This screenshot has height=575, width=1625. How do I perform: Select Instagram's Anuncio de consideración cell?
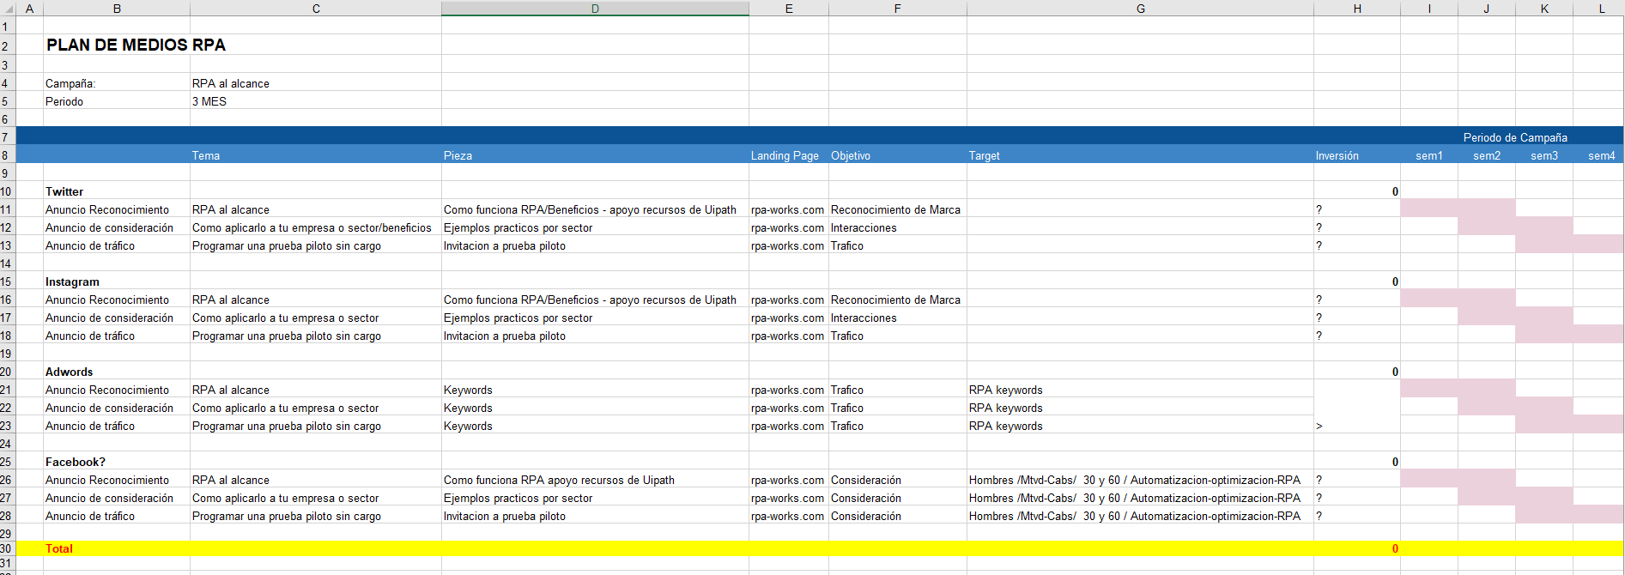click(x=117, y=318)
